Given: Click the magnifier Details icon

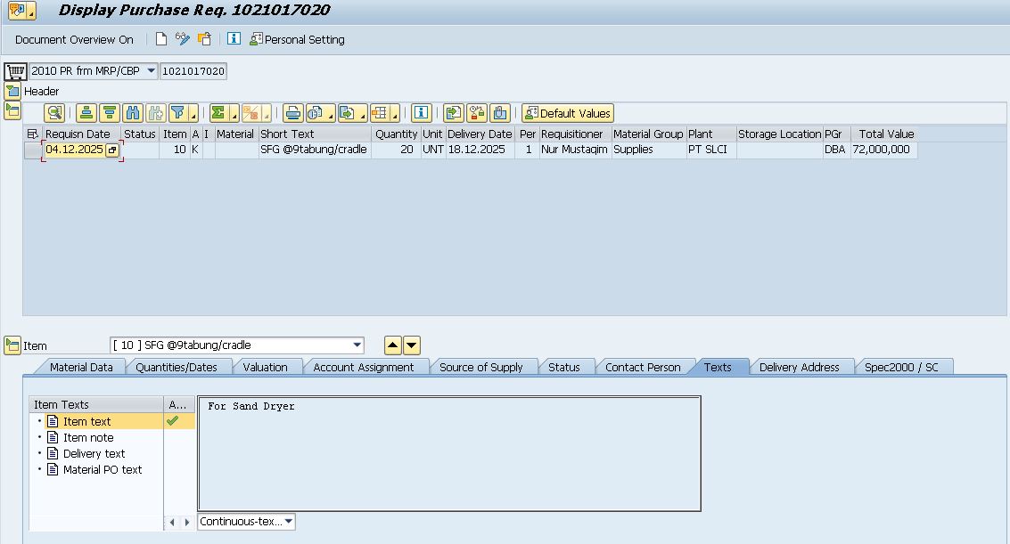Looking at the screenshot, I should [x=54, y=113].
